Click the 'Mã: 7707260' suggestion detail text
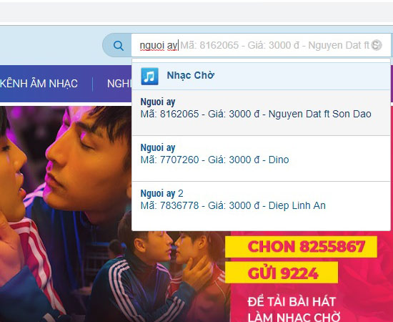393x322 pixels. (x=214, y=160)
